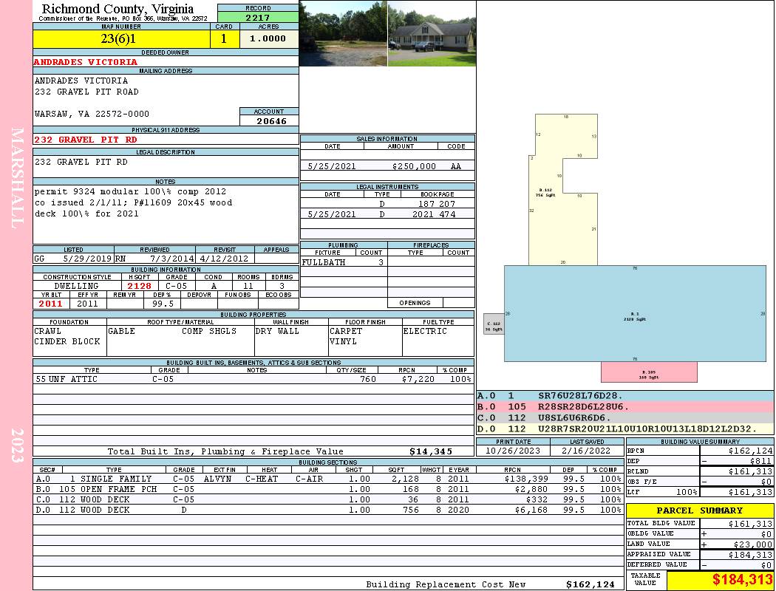776x591 pixels.
Task: Click the account number 20646 box
Action: 269,121
